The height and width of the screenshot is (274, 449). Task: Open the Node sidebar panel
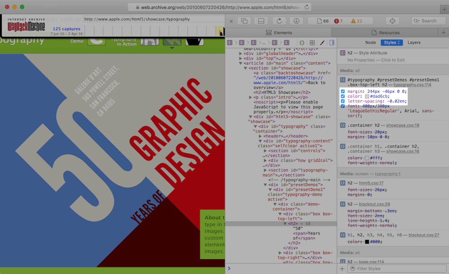[x=370, y=42]
